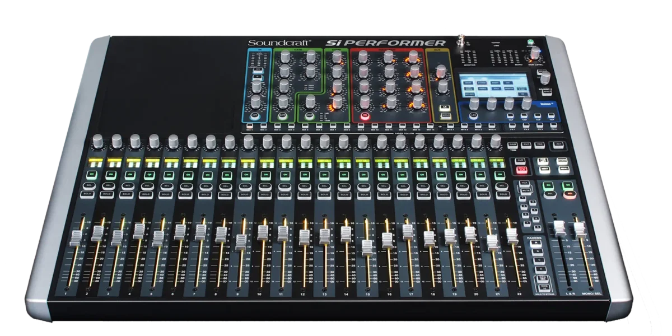Select the MIX 1 bus button
The height and width of the screenshot is (336, 672).
click(x=249, y=127)
